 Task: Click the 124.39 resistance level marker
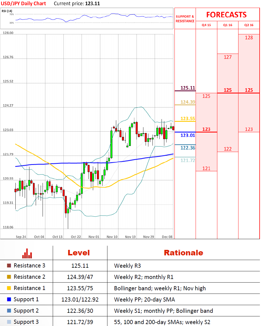[188, 102]
